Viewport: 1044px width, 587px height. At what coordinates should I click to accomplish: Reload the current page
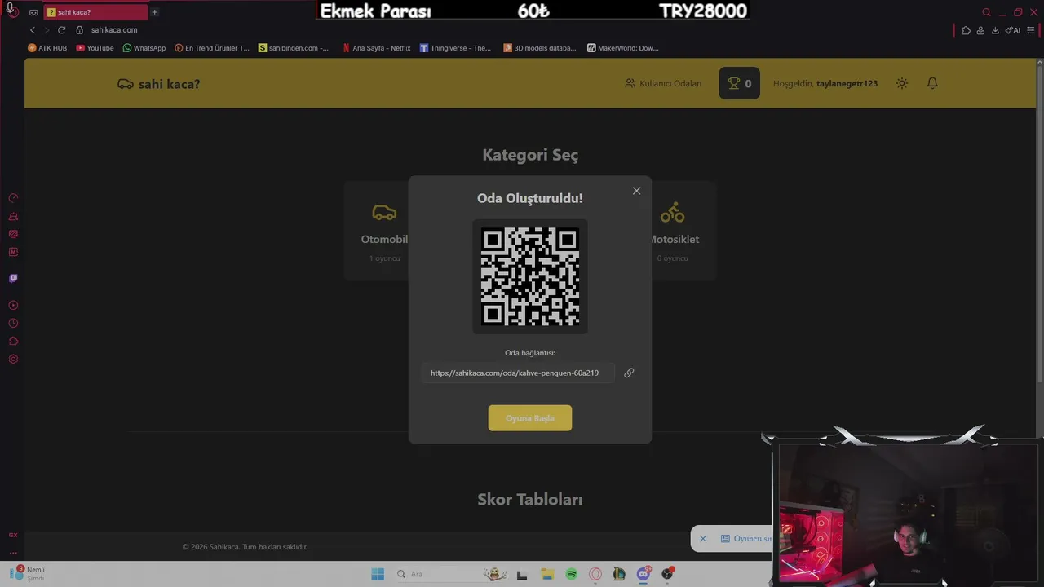[x=61, y=30]
